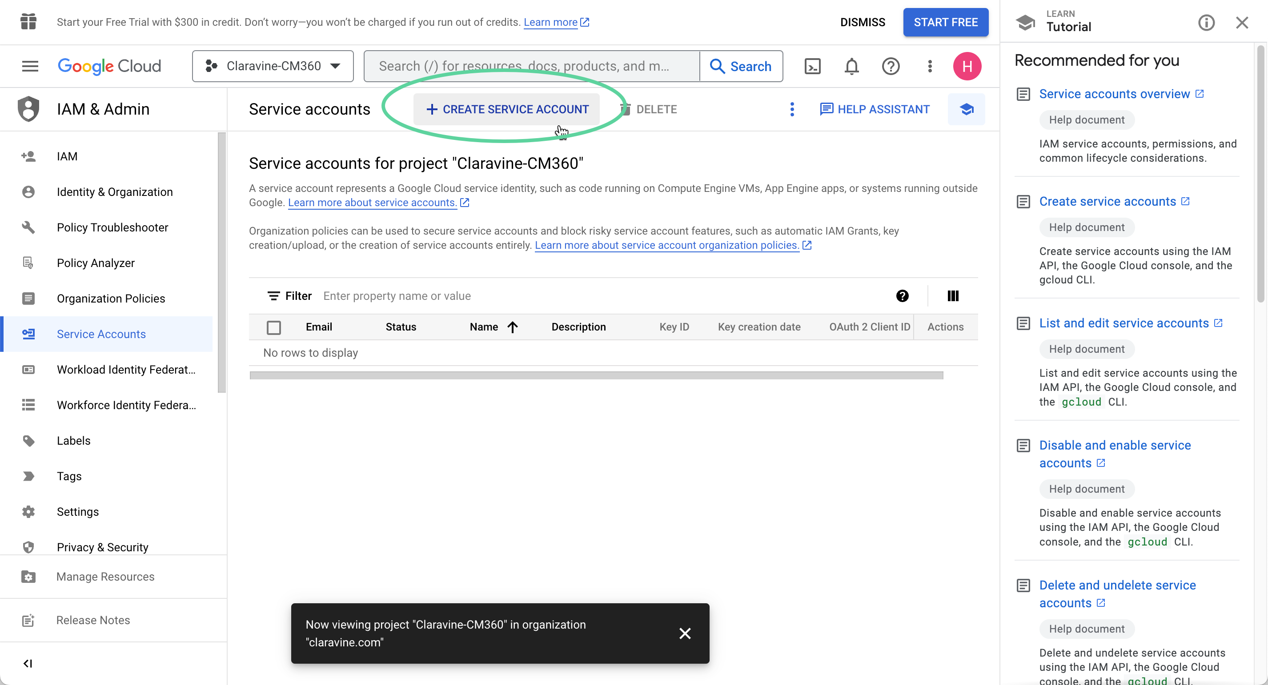Viewport: 1268px width, 685px height.
Task: Click the tutorial panel info icon
Action: 1206,23
